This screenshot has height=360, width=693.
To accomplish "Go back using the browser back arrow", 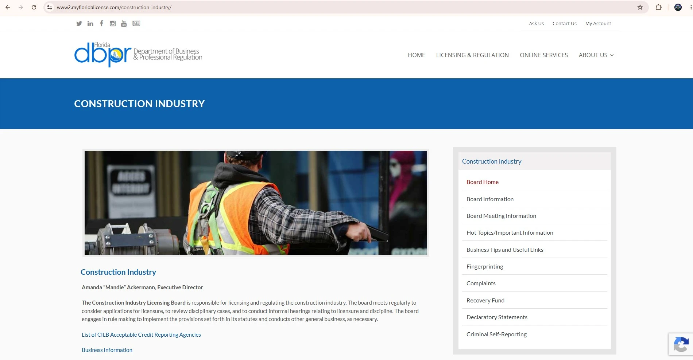I will point(8,7).
